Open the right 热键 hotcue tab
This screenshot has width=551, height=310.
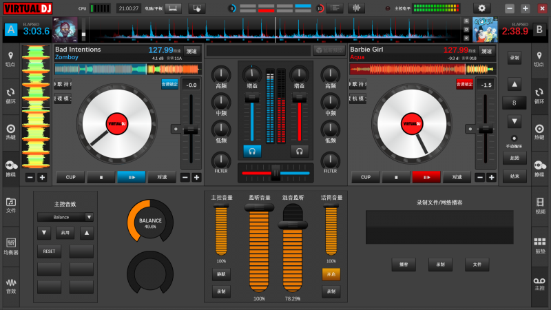539,132
